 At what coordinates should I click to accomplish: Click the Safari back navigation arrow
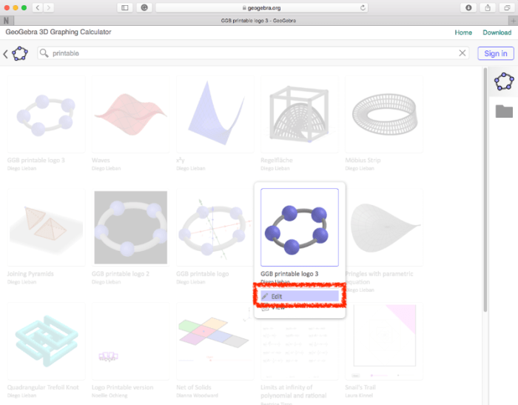point(38,7)
